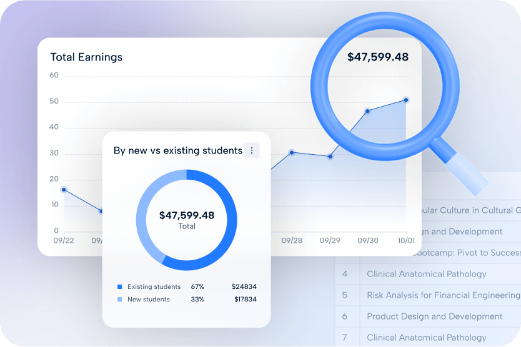Click the $47,599.48 Total in donut center

(187, 216)
